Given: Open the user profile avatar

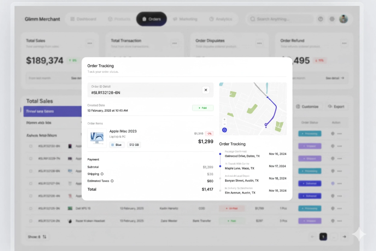Looking at the screenshot, I should [x=343, y=19].
